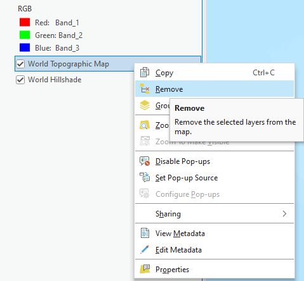Click the Remove layer icon
This screenshot has height=281, width=304.
(x=145, y=89)
